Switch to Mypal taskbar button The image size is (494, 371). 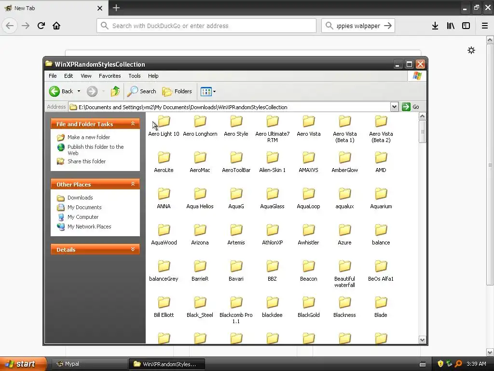click(x=89, y=364)
